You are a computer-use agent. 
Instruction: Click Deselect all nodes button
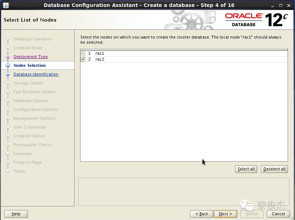274,169
